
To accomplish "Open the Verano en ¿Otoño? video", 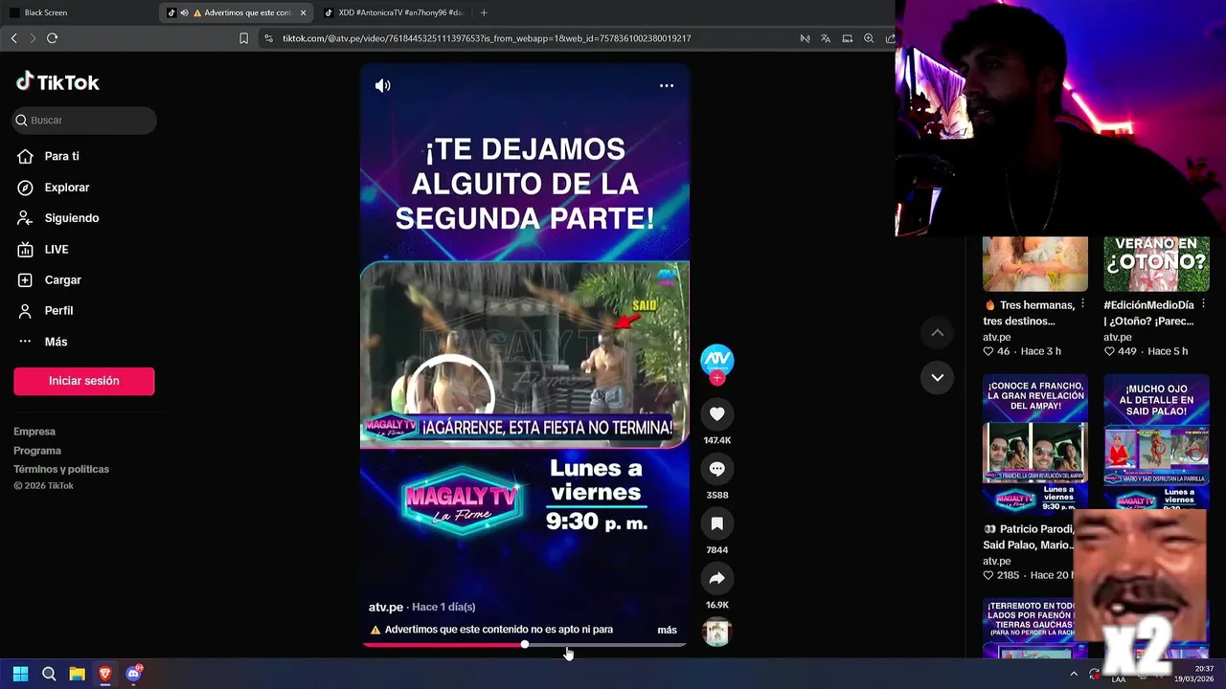I will coord(1156,264).
